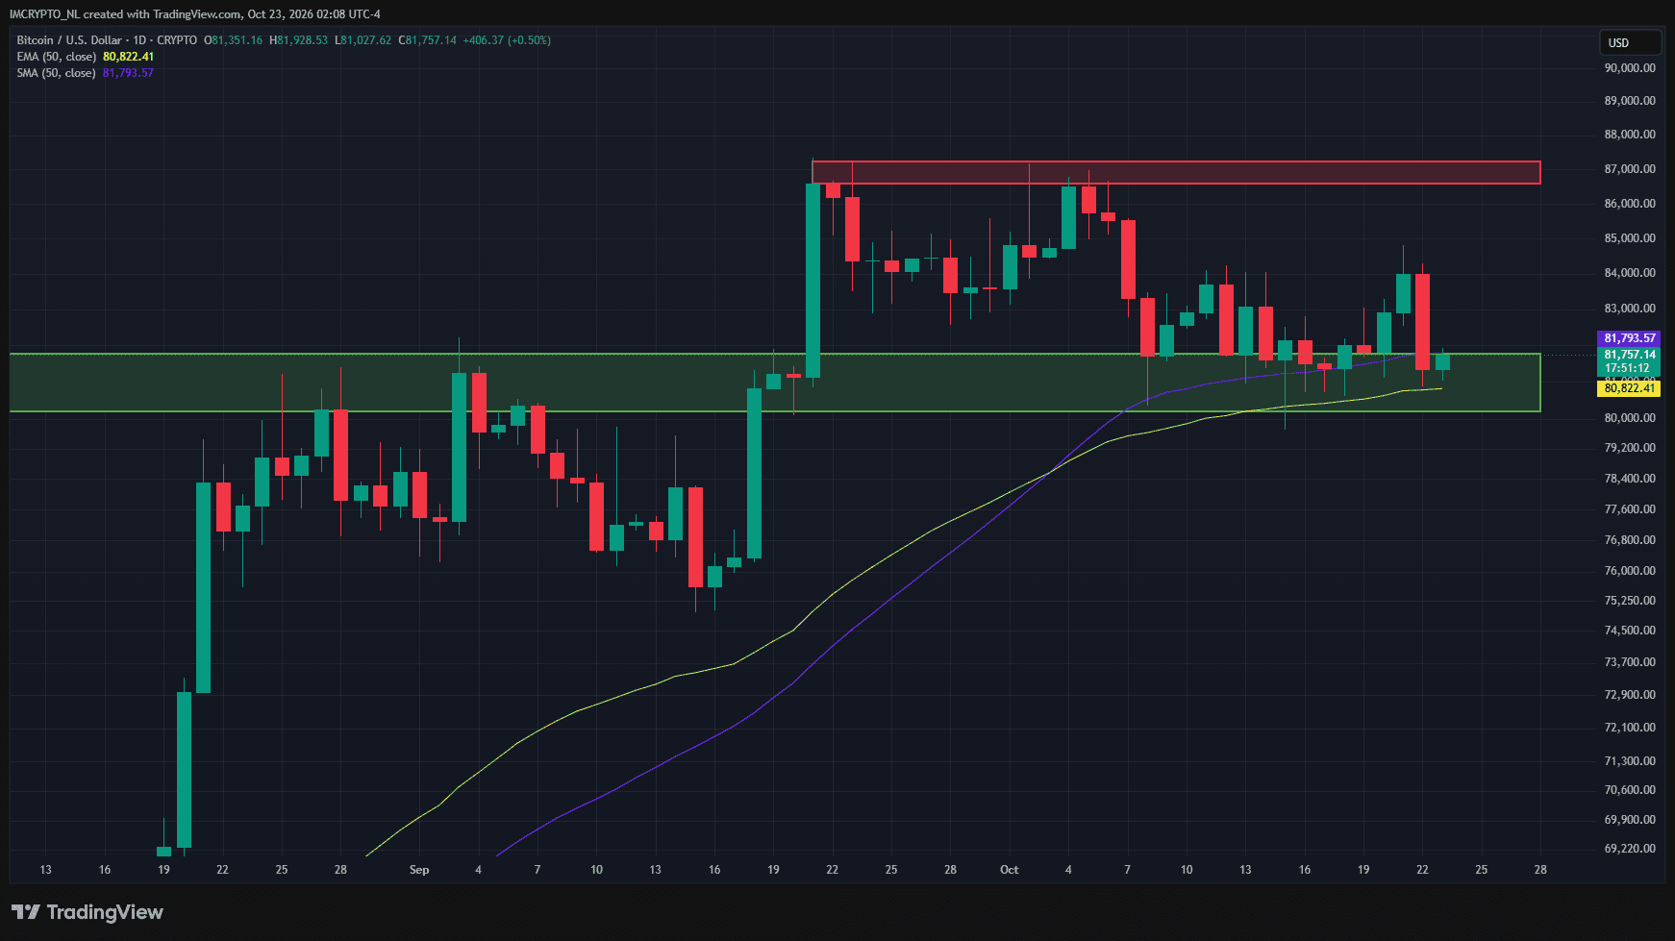Click the Sep marker on time axis
The width and height of the screenshot is (1675, 941).
(x=419, y=870)
